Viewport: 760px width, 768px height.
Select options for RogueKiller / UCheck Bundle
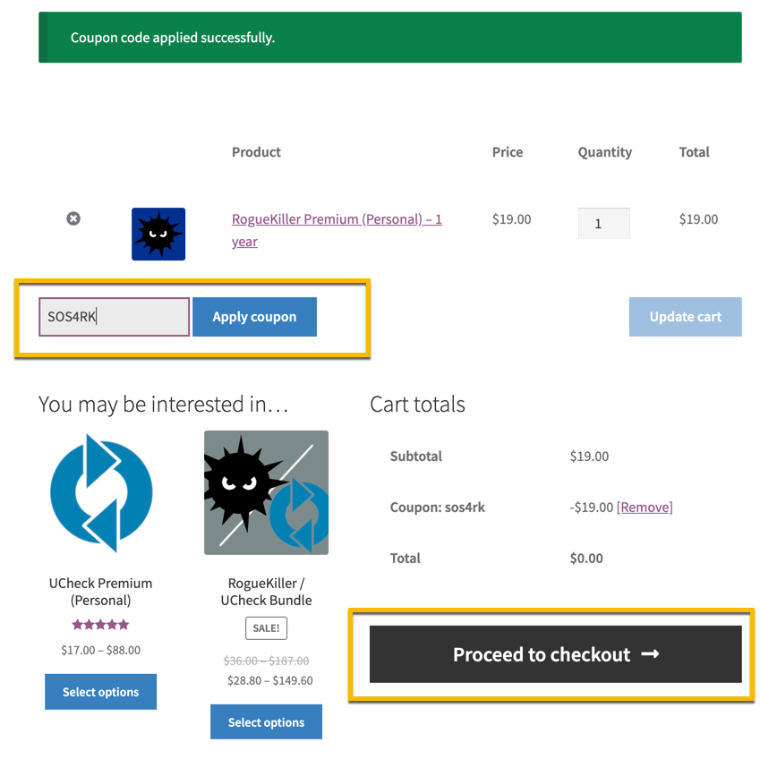coord(266,721)
